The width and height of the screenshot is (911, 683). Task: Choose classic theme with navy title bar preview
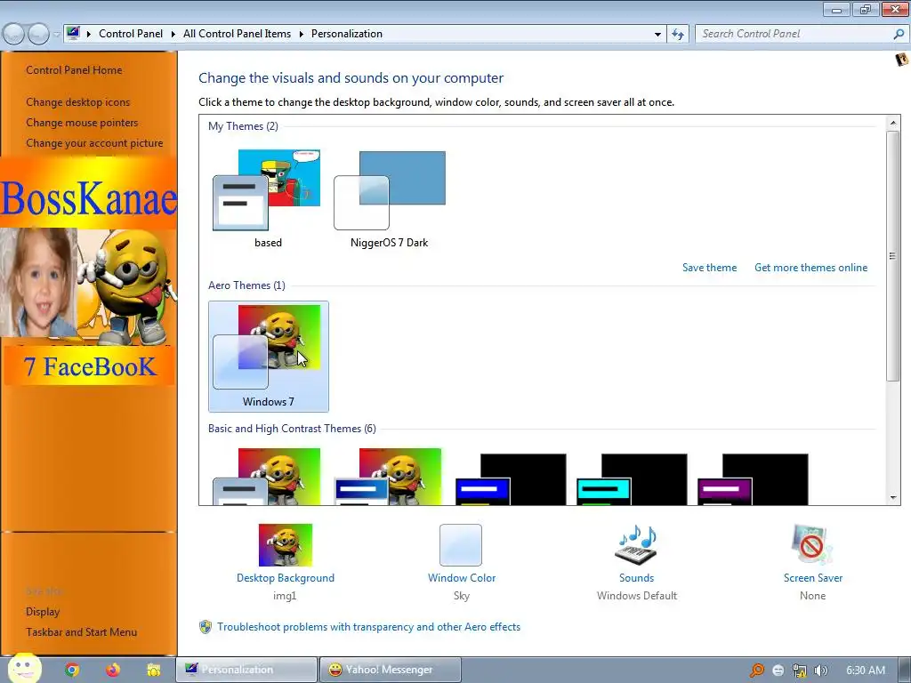[x=389, y=477]
